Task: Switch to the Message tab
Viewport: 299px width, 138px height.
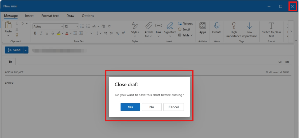Action: click(x=11, y=16)
